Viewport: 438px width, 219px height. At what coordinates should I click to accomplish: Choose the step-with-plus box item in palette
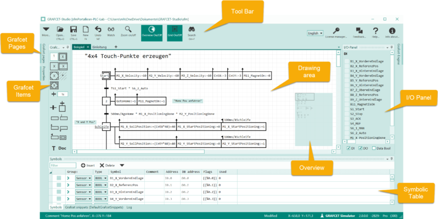coord(62,107)
